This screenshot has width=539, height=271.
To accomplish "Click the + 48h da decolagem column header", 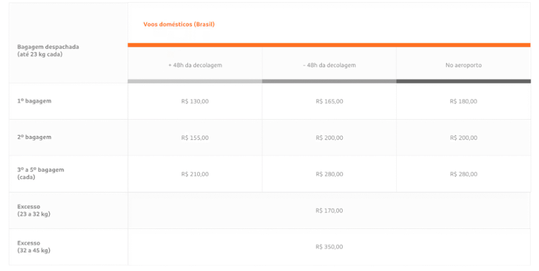I will pyautogui.click(x=195, y=65).
